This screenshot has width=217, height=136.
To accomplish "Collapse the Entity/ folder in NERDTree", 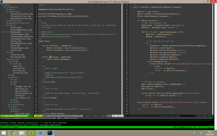I will pyautogui.click(x=12, y=25).
